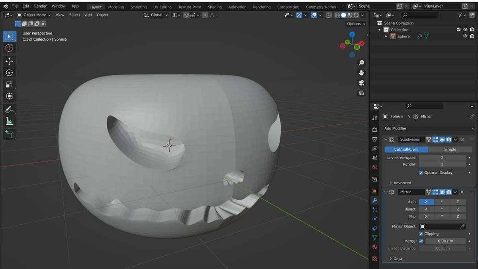
Task: Select Simple subdivision type
Action: (450, 149)
